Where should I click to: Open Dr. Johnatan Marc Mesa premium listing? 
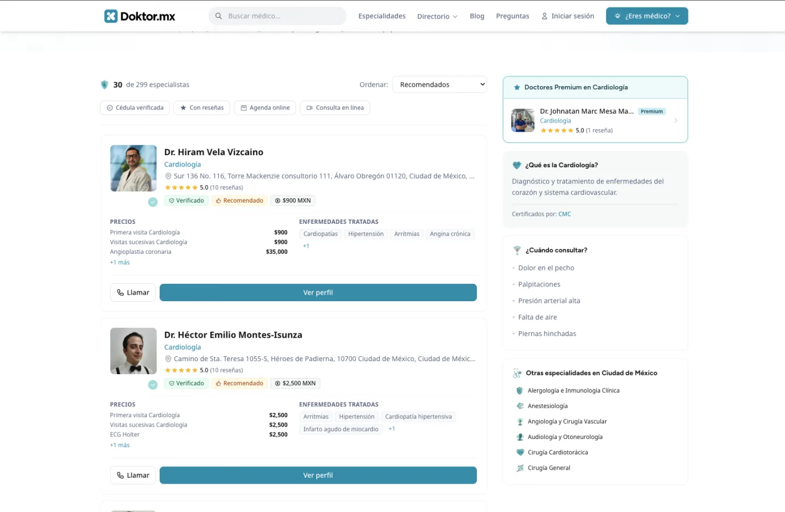coord(595,120)
